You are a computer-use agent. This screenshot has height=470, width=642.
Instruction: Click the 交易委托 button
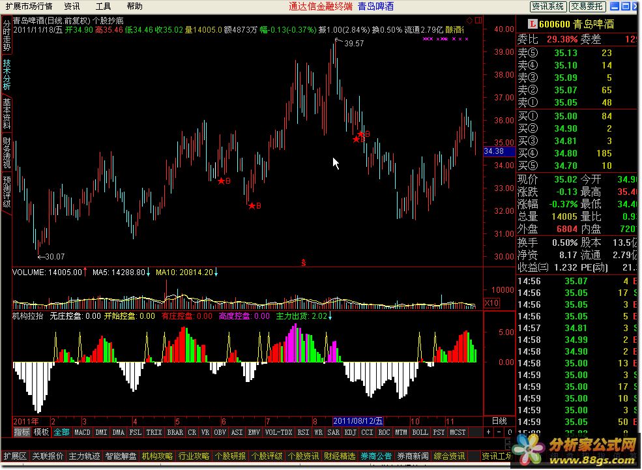[587, 6]
